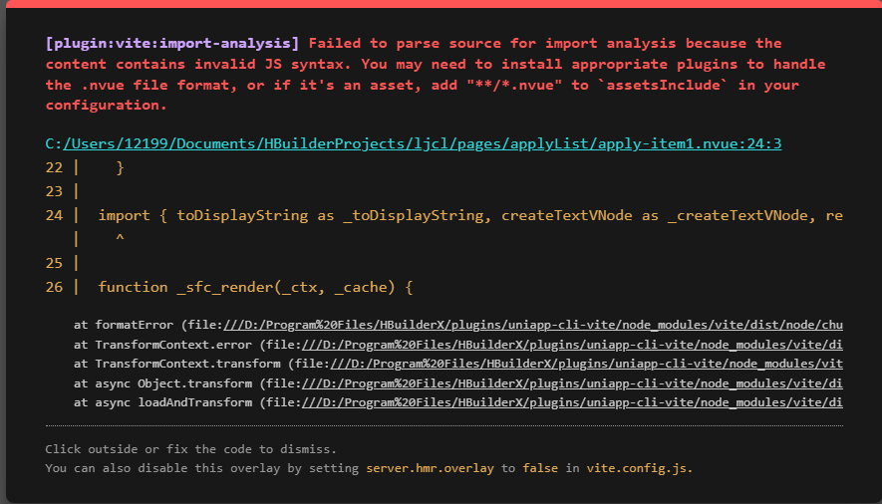Click the caret marker under the import line

(x=120, y=238)
